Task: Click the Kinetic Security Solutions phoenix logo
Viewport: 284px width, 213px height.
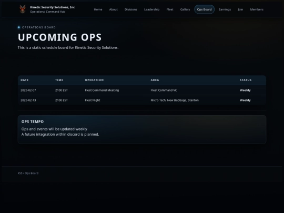Action: pyautogui.click(x=23, y=9)
